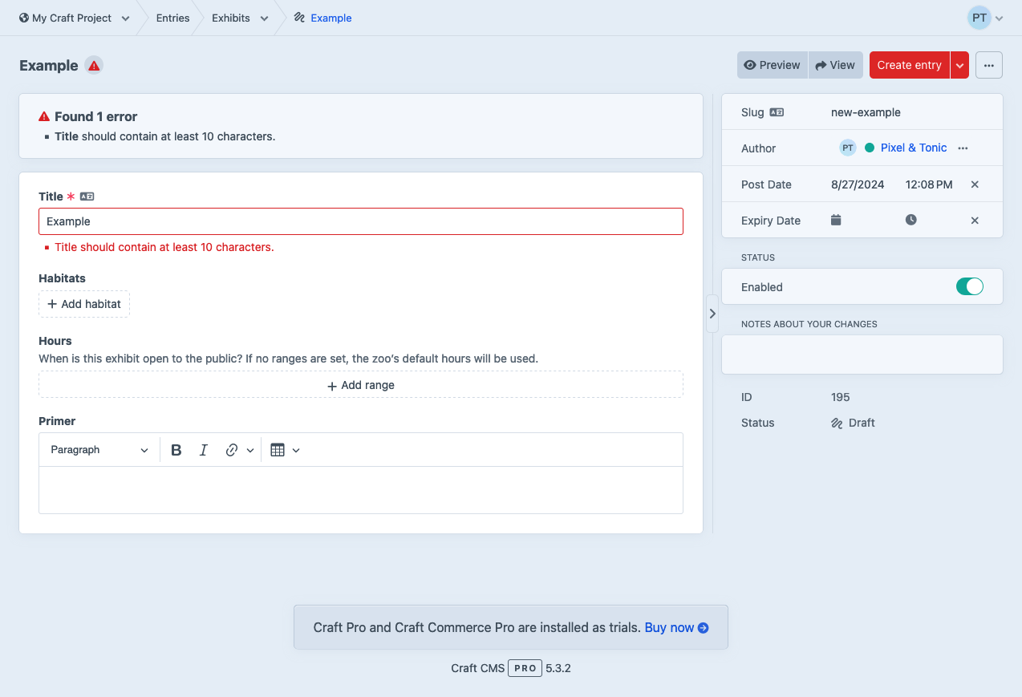The image size is (1022, 697).
Task: Click the insert table icon in Primer toolbar
Action: coord(278,450)
